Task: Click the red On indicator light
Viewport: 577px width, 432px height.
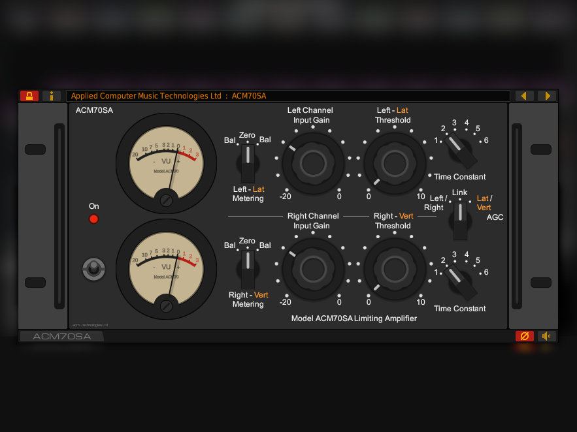Action: point(93,219)
